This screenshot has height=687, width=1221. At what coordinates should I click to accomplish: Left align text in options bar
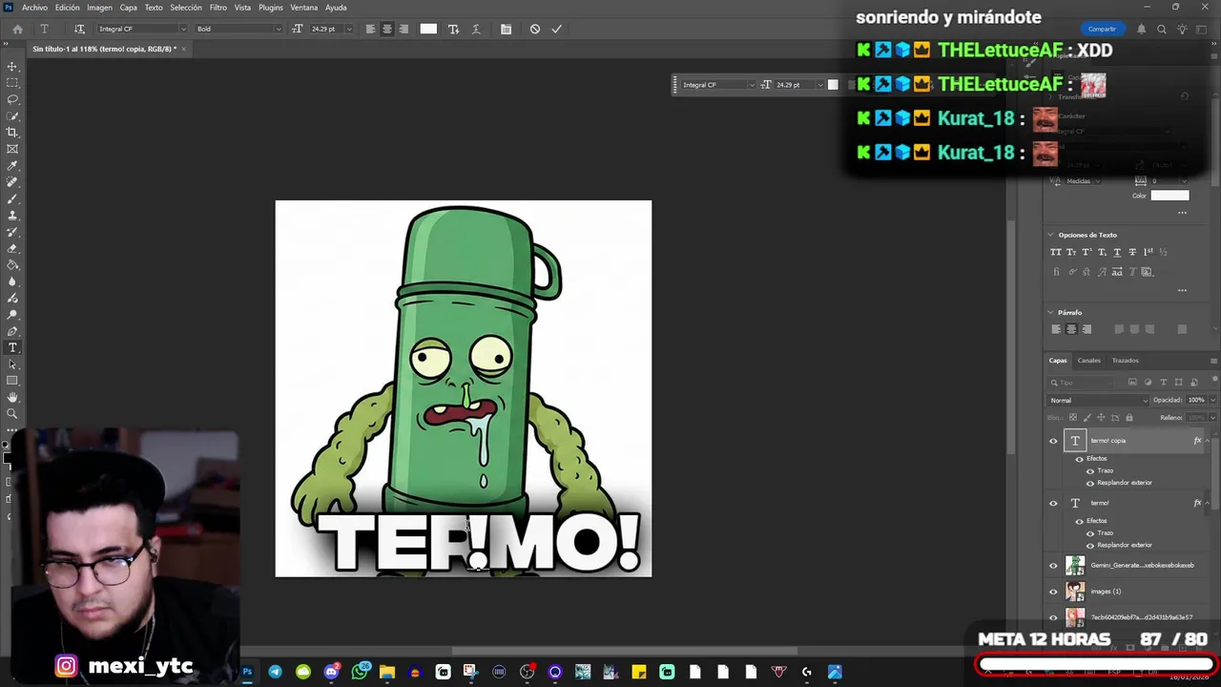370,29
